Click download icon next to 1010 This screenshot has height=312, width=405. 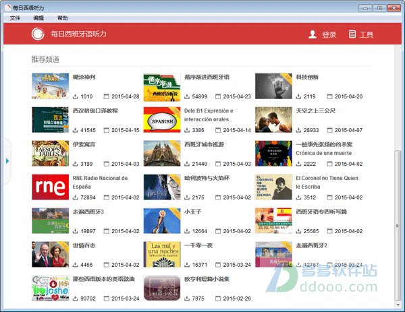pos(75,96)
